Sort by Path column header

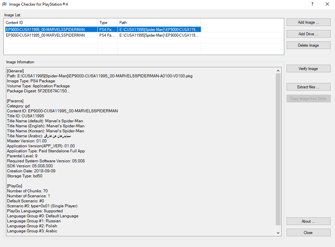[x=159, y=23]
